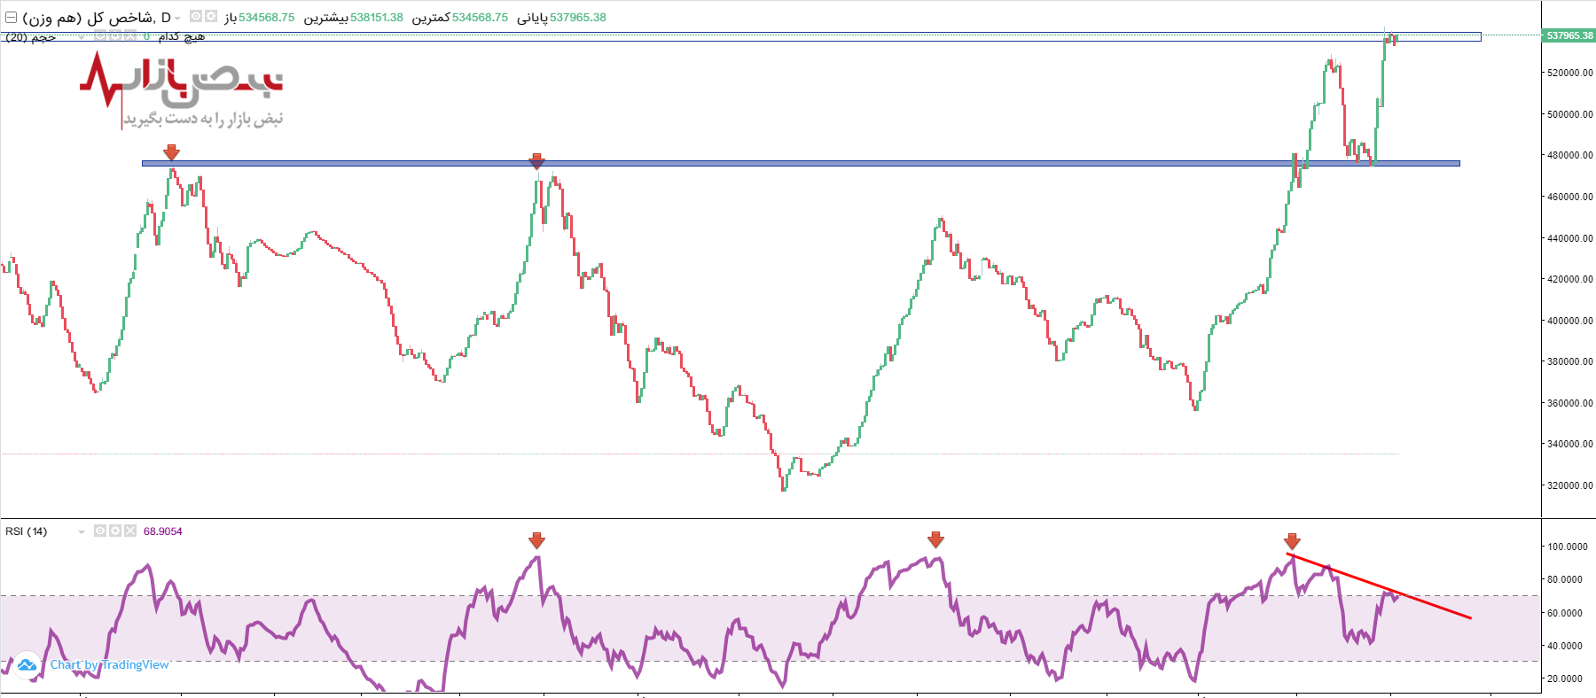Click the 480000.00 price scale label
This screenshot has height=698, width=1596.
click(x=1570, y=155)
